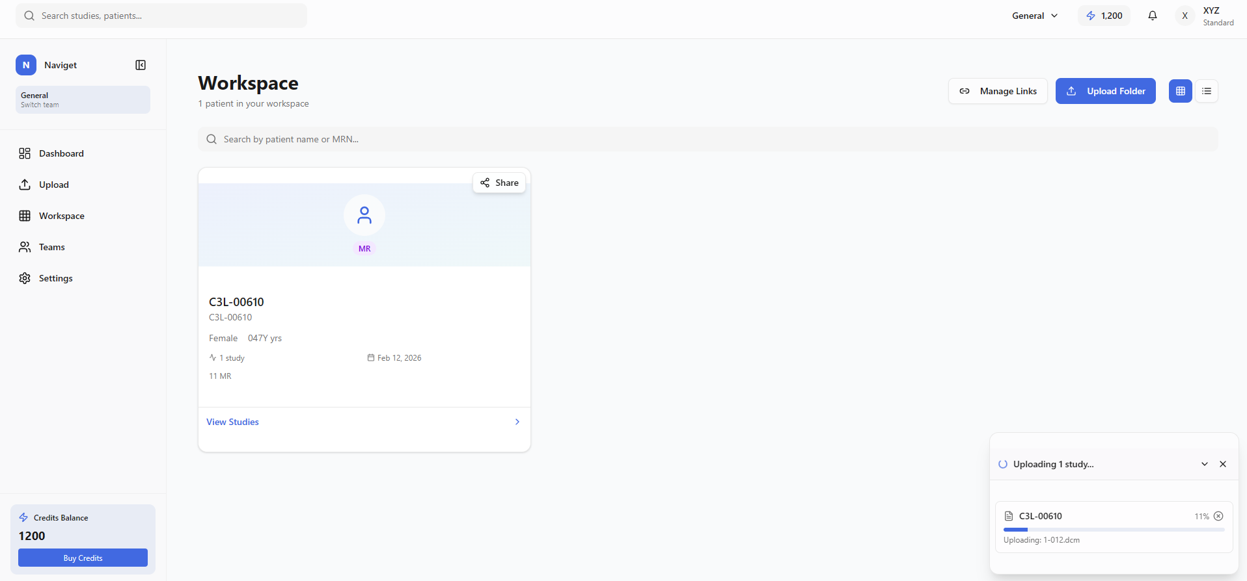The height and width of the screenshot is (581, 1247).
Task: Share the C3L-00610 patient
Action: pos(499,183)
